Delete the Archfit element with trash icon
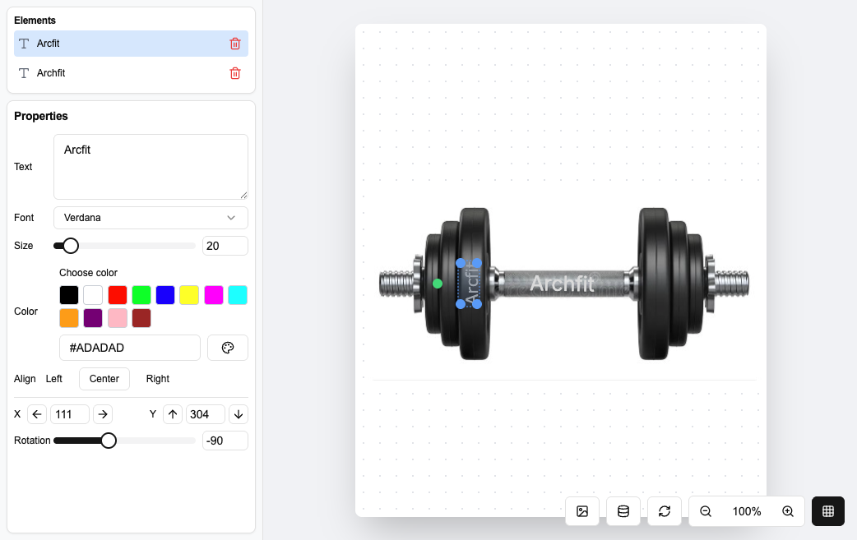The width and height of the screenshot is (857, 540). click(235, 73)
